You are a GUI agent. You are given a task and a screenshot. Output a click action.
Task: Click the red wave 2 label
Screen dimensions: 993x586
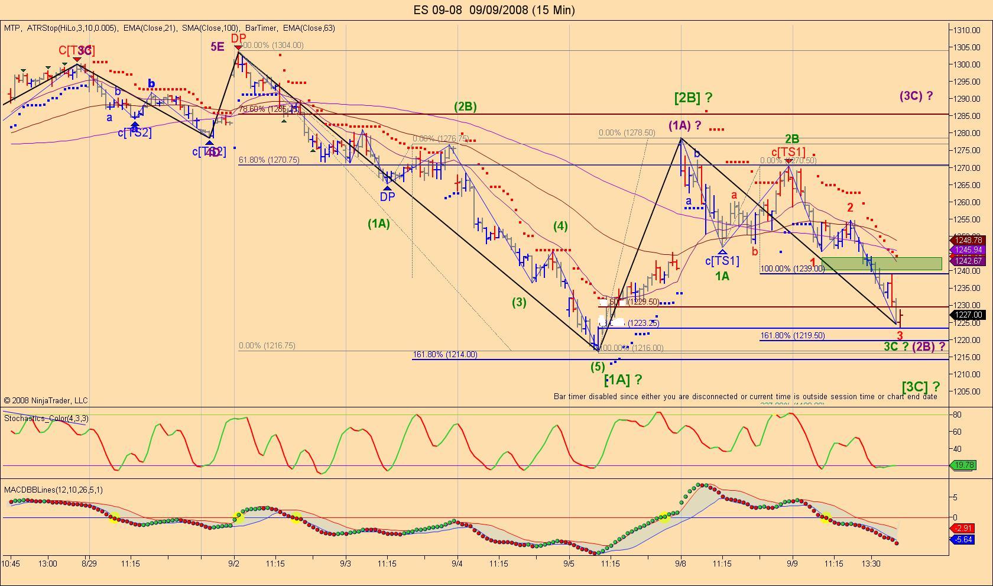[850, 208]
